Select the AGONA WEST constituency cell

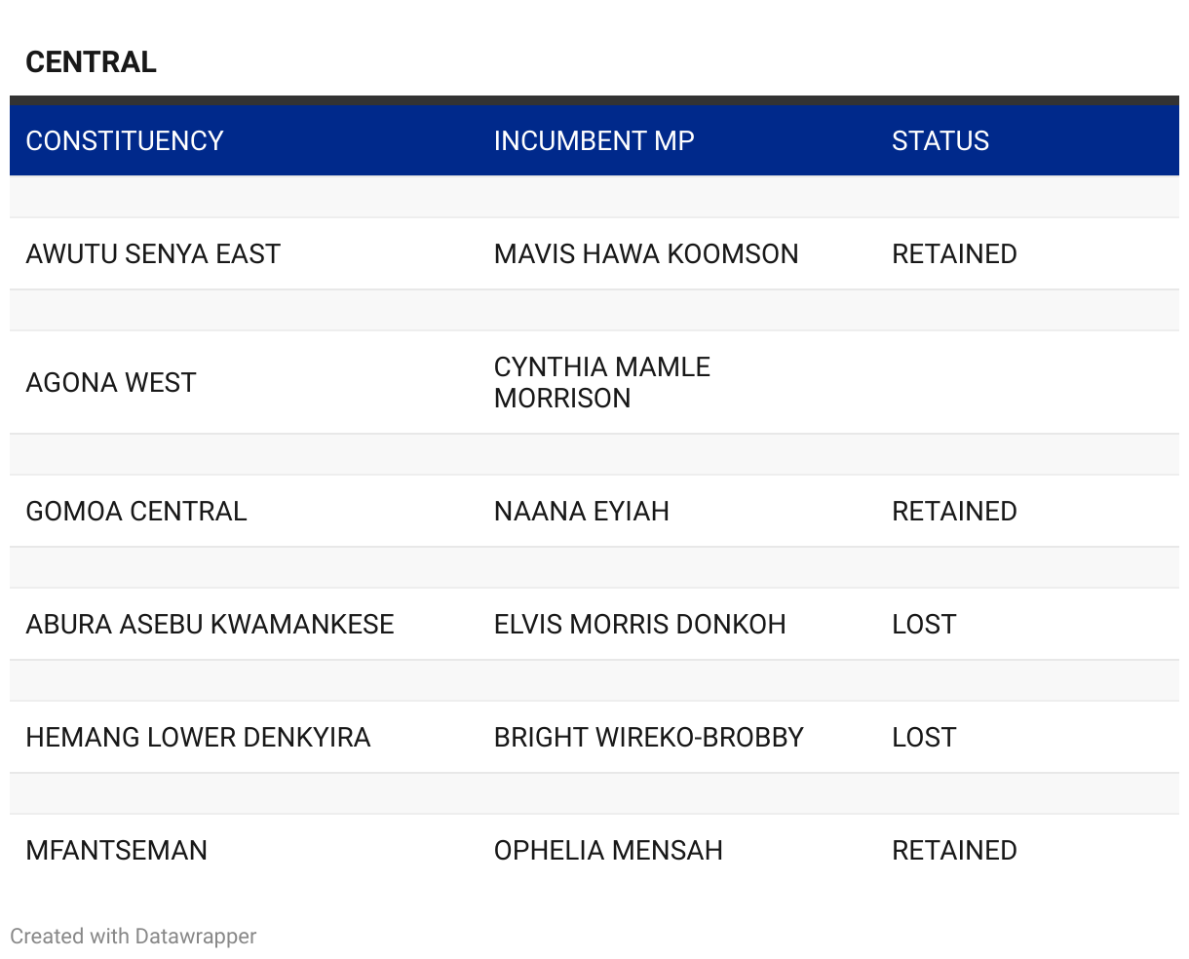[x=111, y=383]
